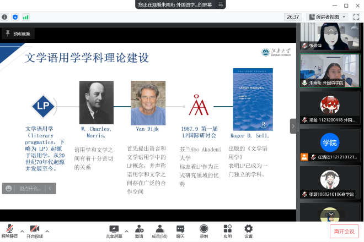Open the speaker view (演讲者视图) dropdown
The height and width of the screenshot is (242, 364).
[x=328, y=17]
